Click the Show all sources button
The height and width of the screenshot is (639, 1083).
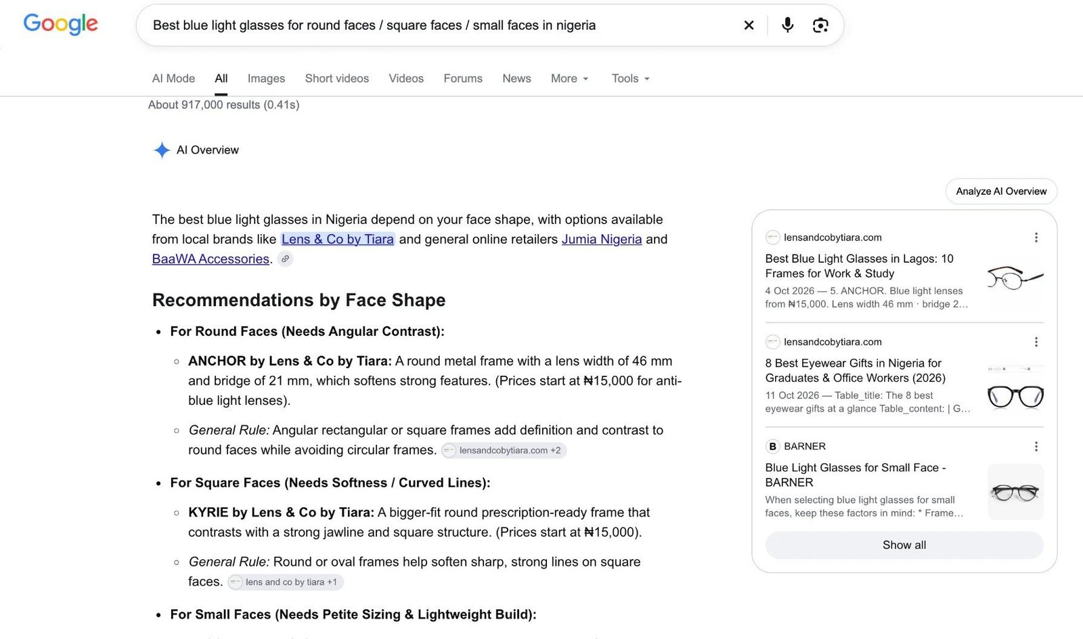click(904, 545)
